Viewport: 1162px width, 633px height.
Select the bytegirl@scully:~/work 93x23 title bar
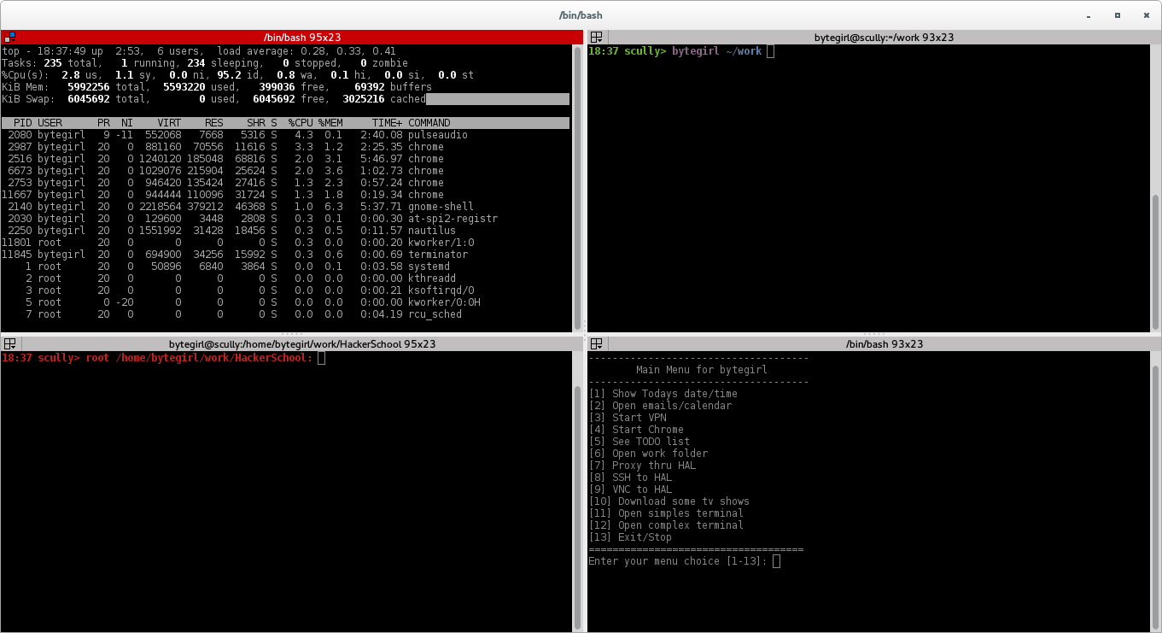tap(874, 37)
